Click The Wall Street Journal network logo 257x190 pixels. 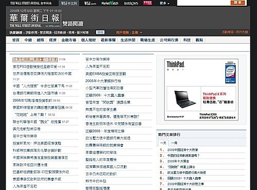pyautogui.click(x=30, y=3)
